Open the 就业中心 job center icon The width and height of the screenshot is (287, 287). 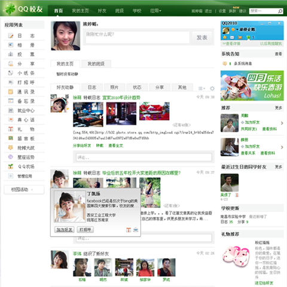(11, 110)
